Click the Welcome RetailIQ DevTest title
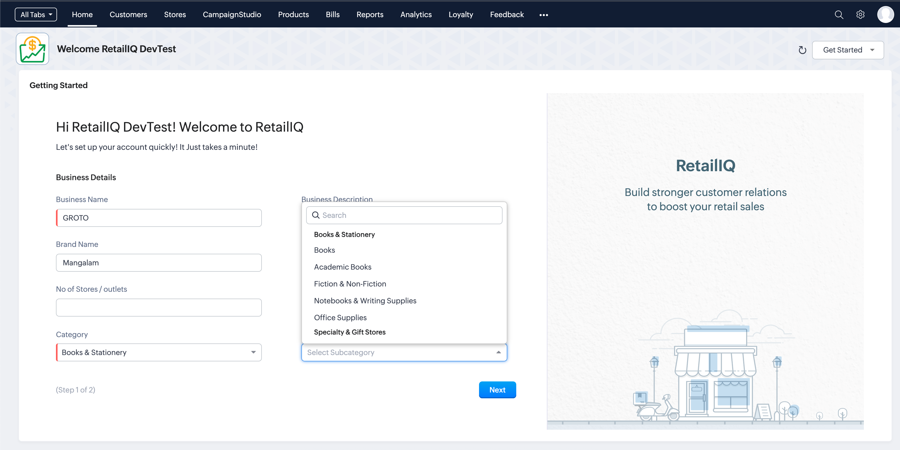900x450 pixels. 116,49
